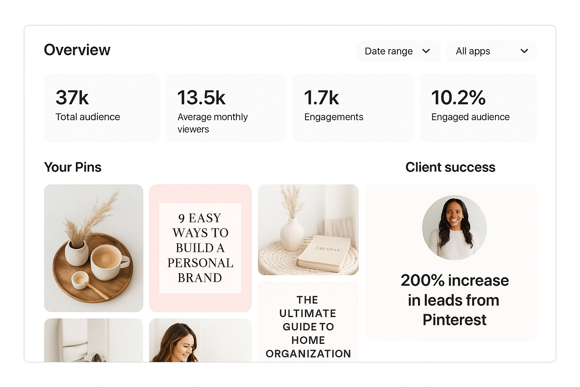Click the chevron arrow next to All apps
Image resolution: width=580 pixels, height=387 pixels.
[524, 51]
